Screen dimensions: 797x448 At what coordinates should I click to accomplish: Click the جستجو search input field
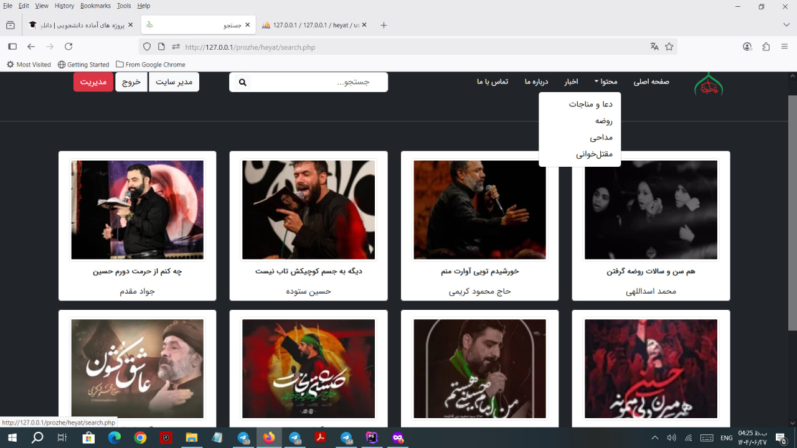(318, 82)
